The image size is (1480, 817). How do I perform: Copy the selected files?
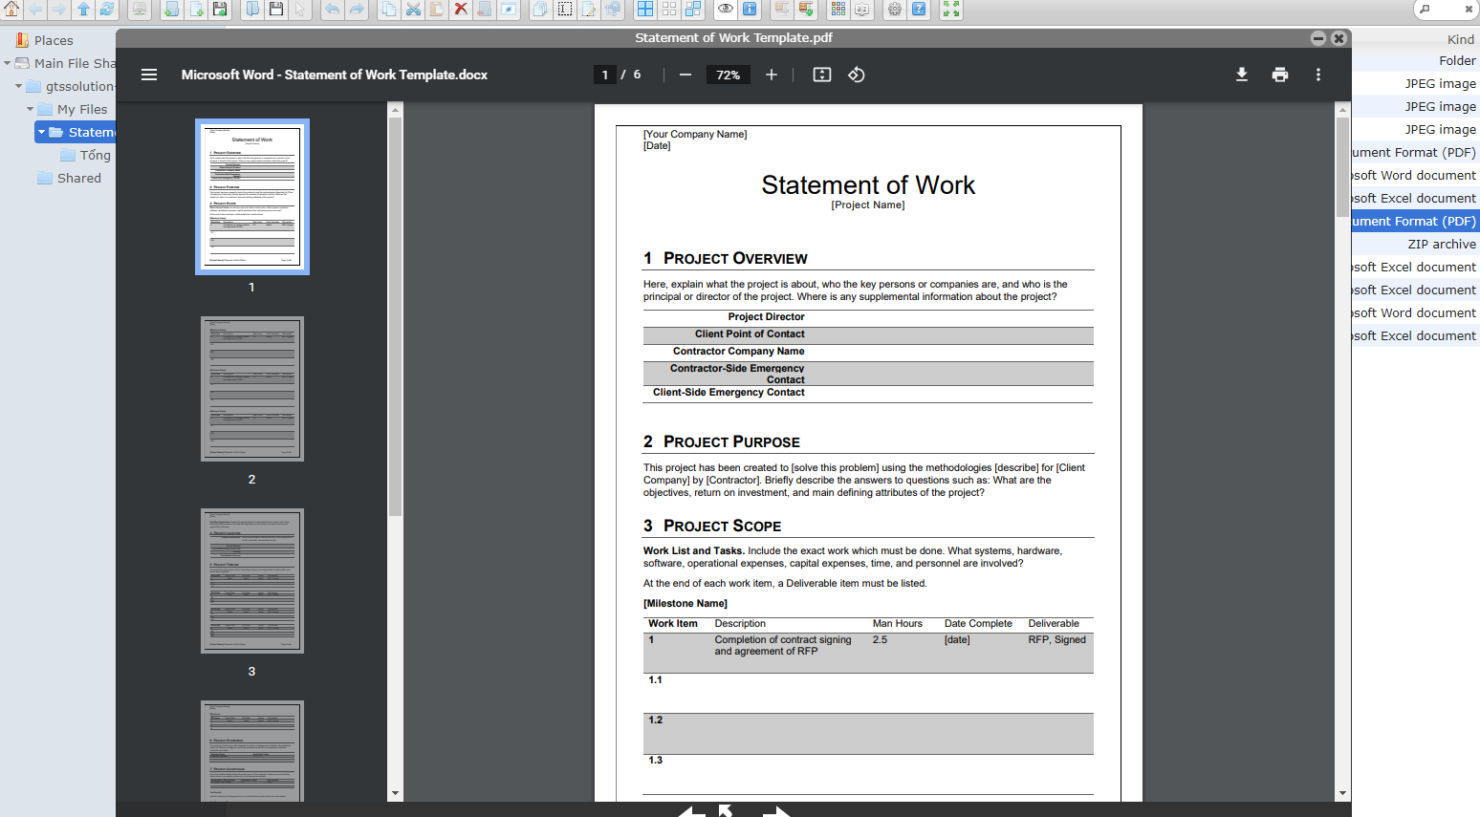tap(389, 10)
